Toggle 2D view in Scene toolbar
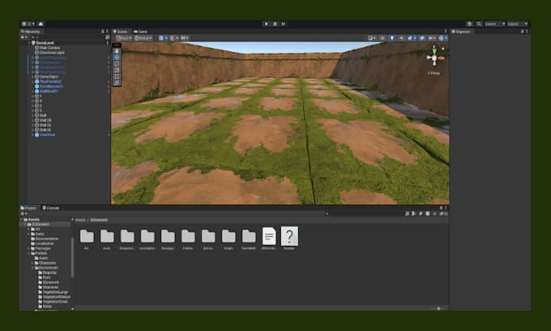Image resolution: width=551 pixels, height=331 pixels. pyautogui.click(x=382, y=38)
